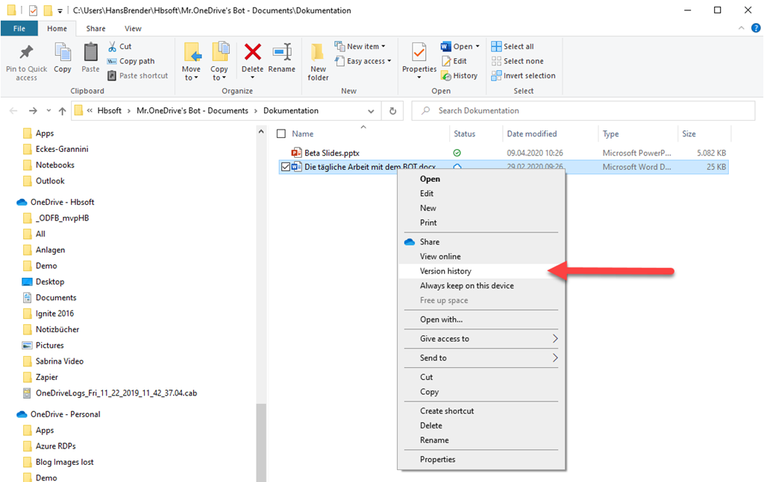Go up one folder level
The height and width of the screenshot is (482, 764).
(62, 111)
